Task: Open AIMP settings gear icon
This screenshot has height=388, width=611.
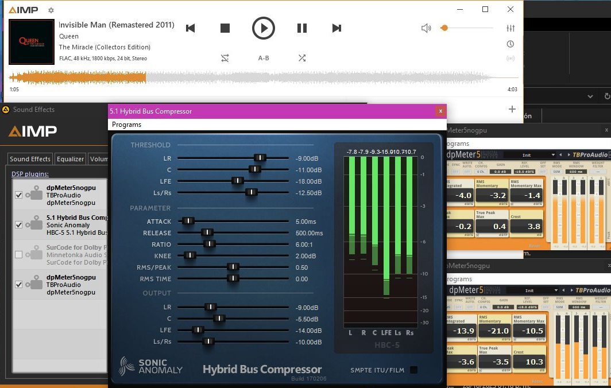Action: pyautogui.click(x=51, y=10)
